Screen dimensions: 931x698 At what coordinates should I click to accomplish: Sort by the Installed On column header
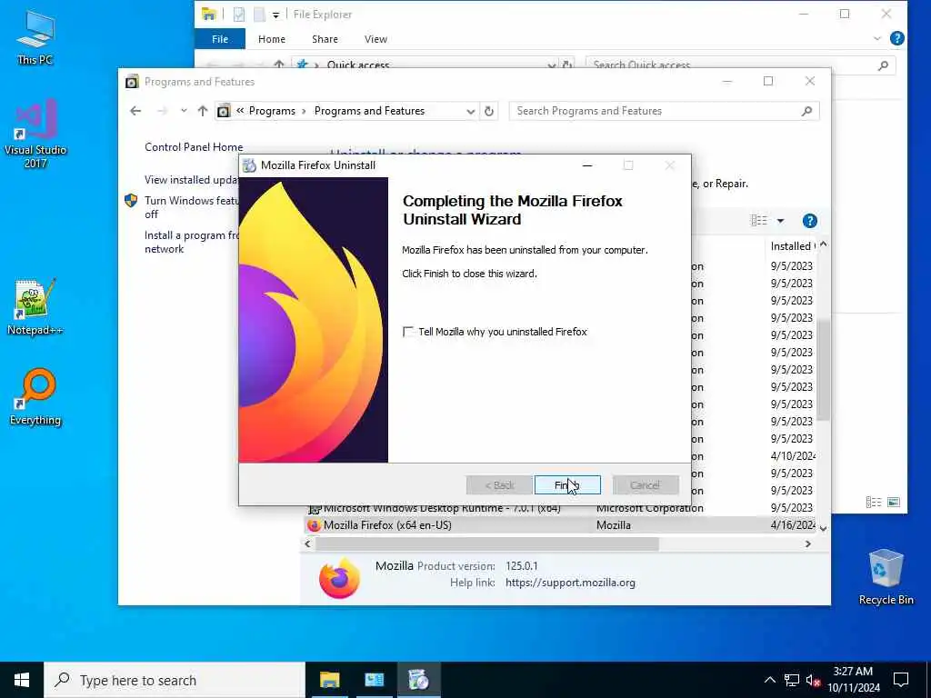(792, 245)
